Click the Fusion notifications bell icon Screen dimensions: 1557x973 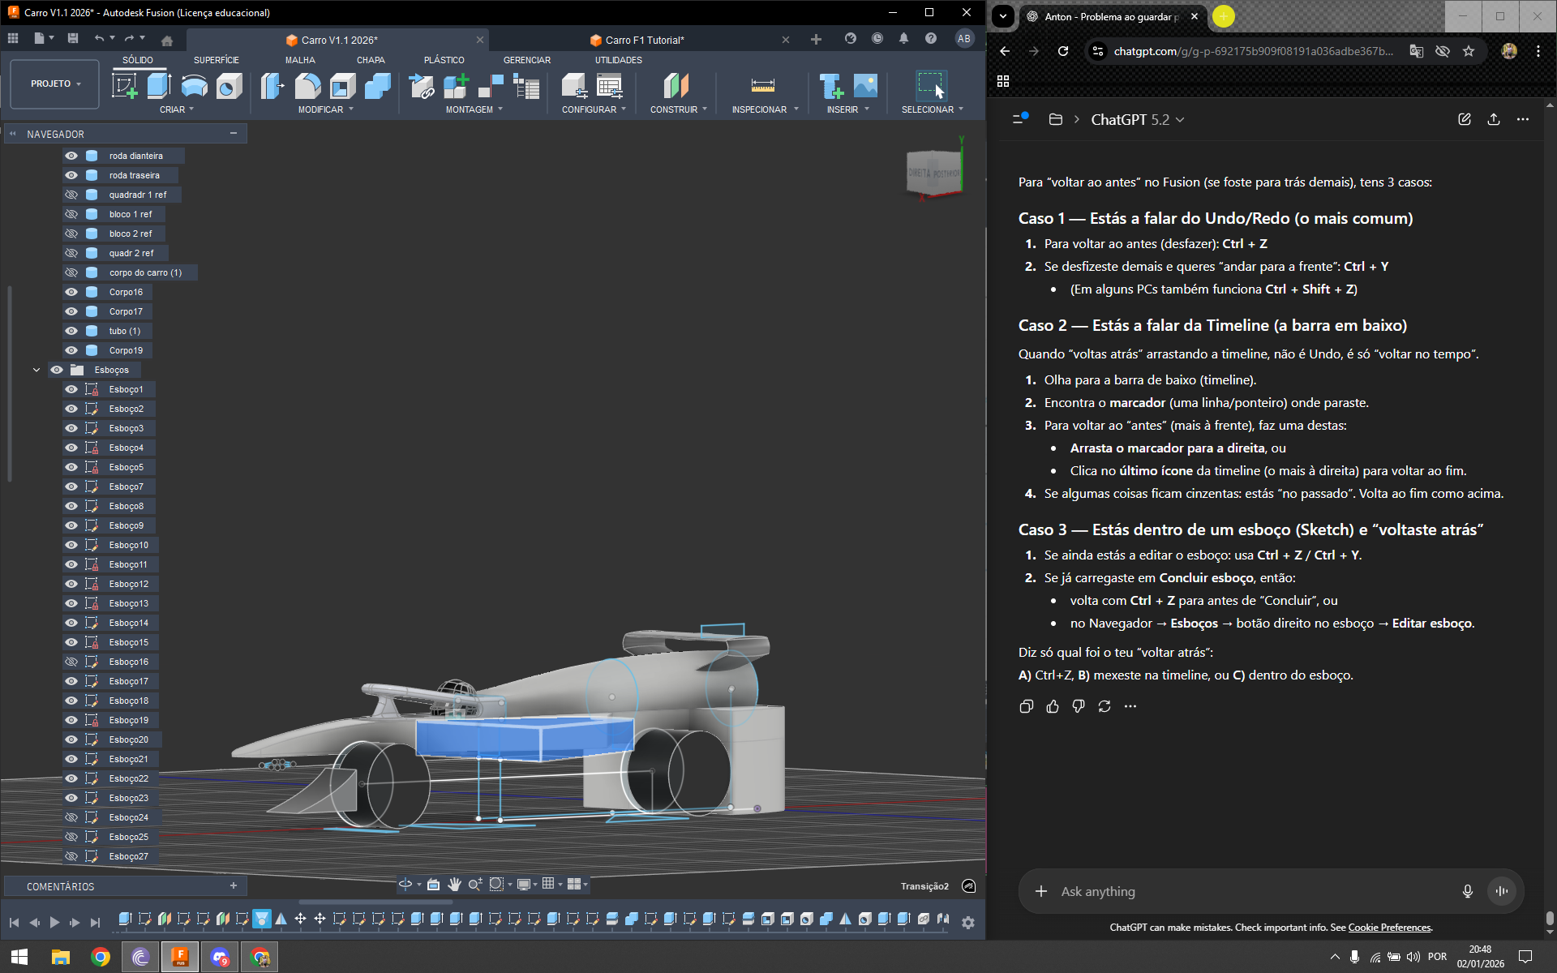(x=903, y=38)
